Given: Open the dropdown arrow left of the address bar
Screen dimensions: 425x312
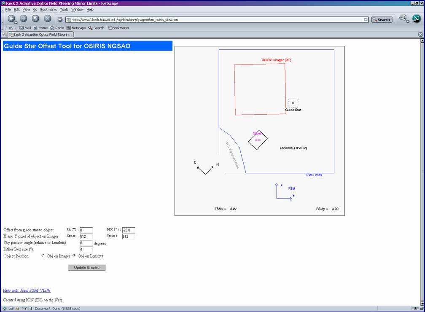Looking at the screenshot, I should point(60,19).
